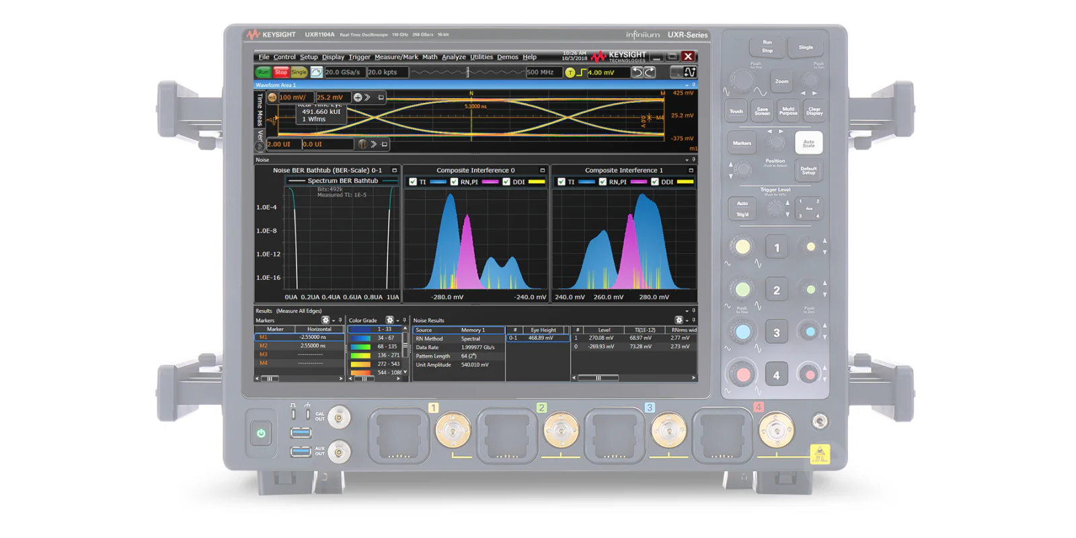The height and width of the screenshot is (538, 1076).
Task: Expand horizontal settings with double chevron
Action: click(373, 144)
